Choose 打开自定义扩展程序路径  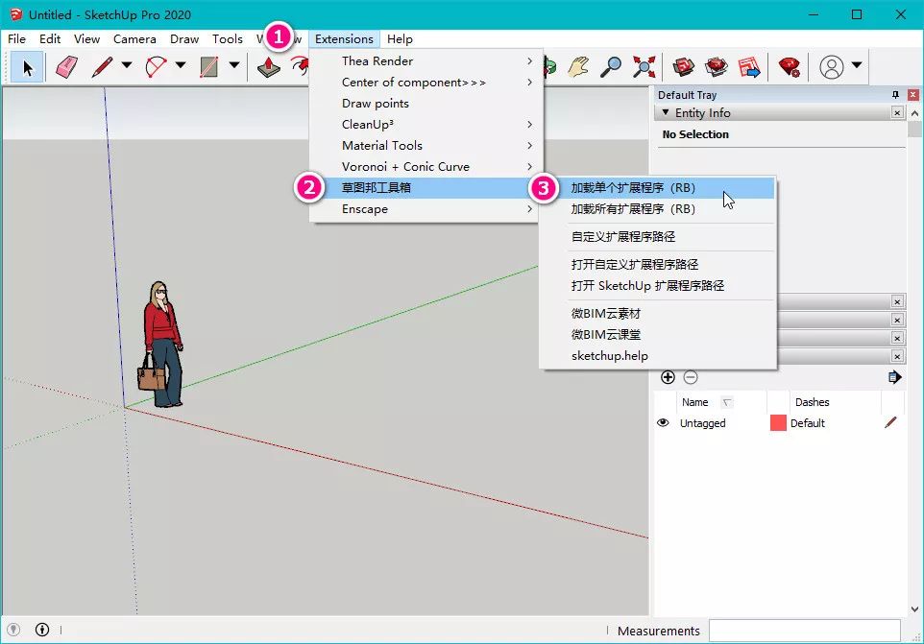(658, 264)
